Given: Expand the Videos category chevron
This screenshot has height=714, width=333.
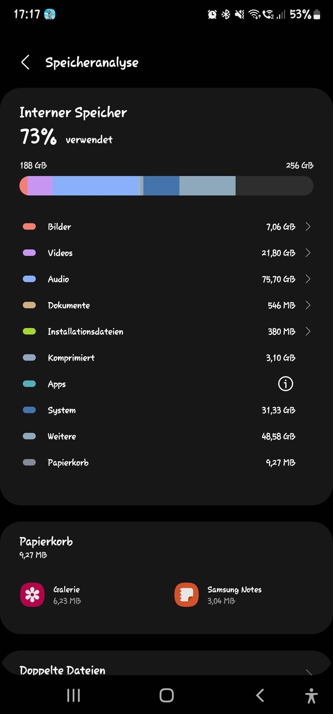Looking at the screenshot, I should 308,253.
